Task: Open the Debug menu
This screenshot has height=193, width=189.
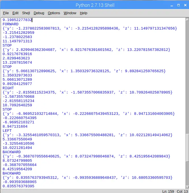Action: tap(39, 13)
